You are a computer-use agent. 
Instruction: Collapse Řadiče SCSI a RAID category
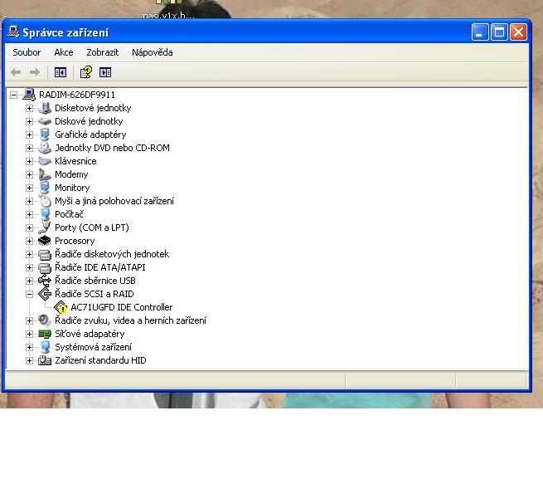tap(30, 294)
